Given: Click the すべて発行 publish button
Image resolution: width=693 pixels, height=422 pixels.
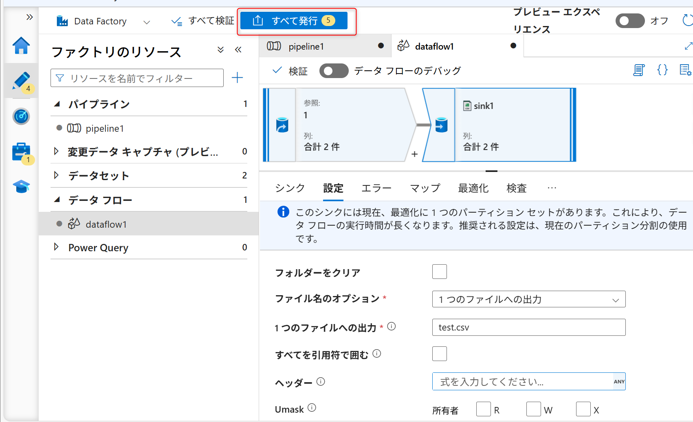Looking at the screenshot, I should coord(293,21).
